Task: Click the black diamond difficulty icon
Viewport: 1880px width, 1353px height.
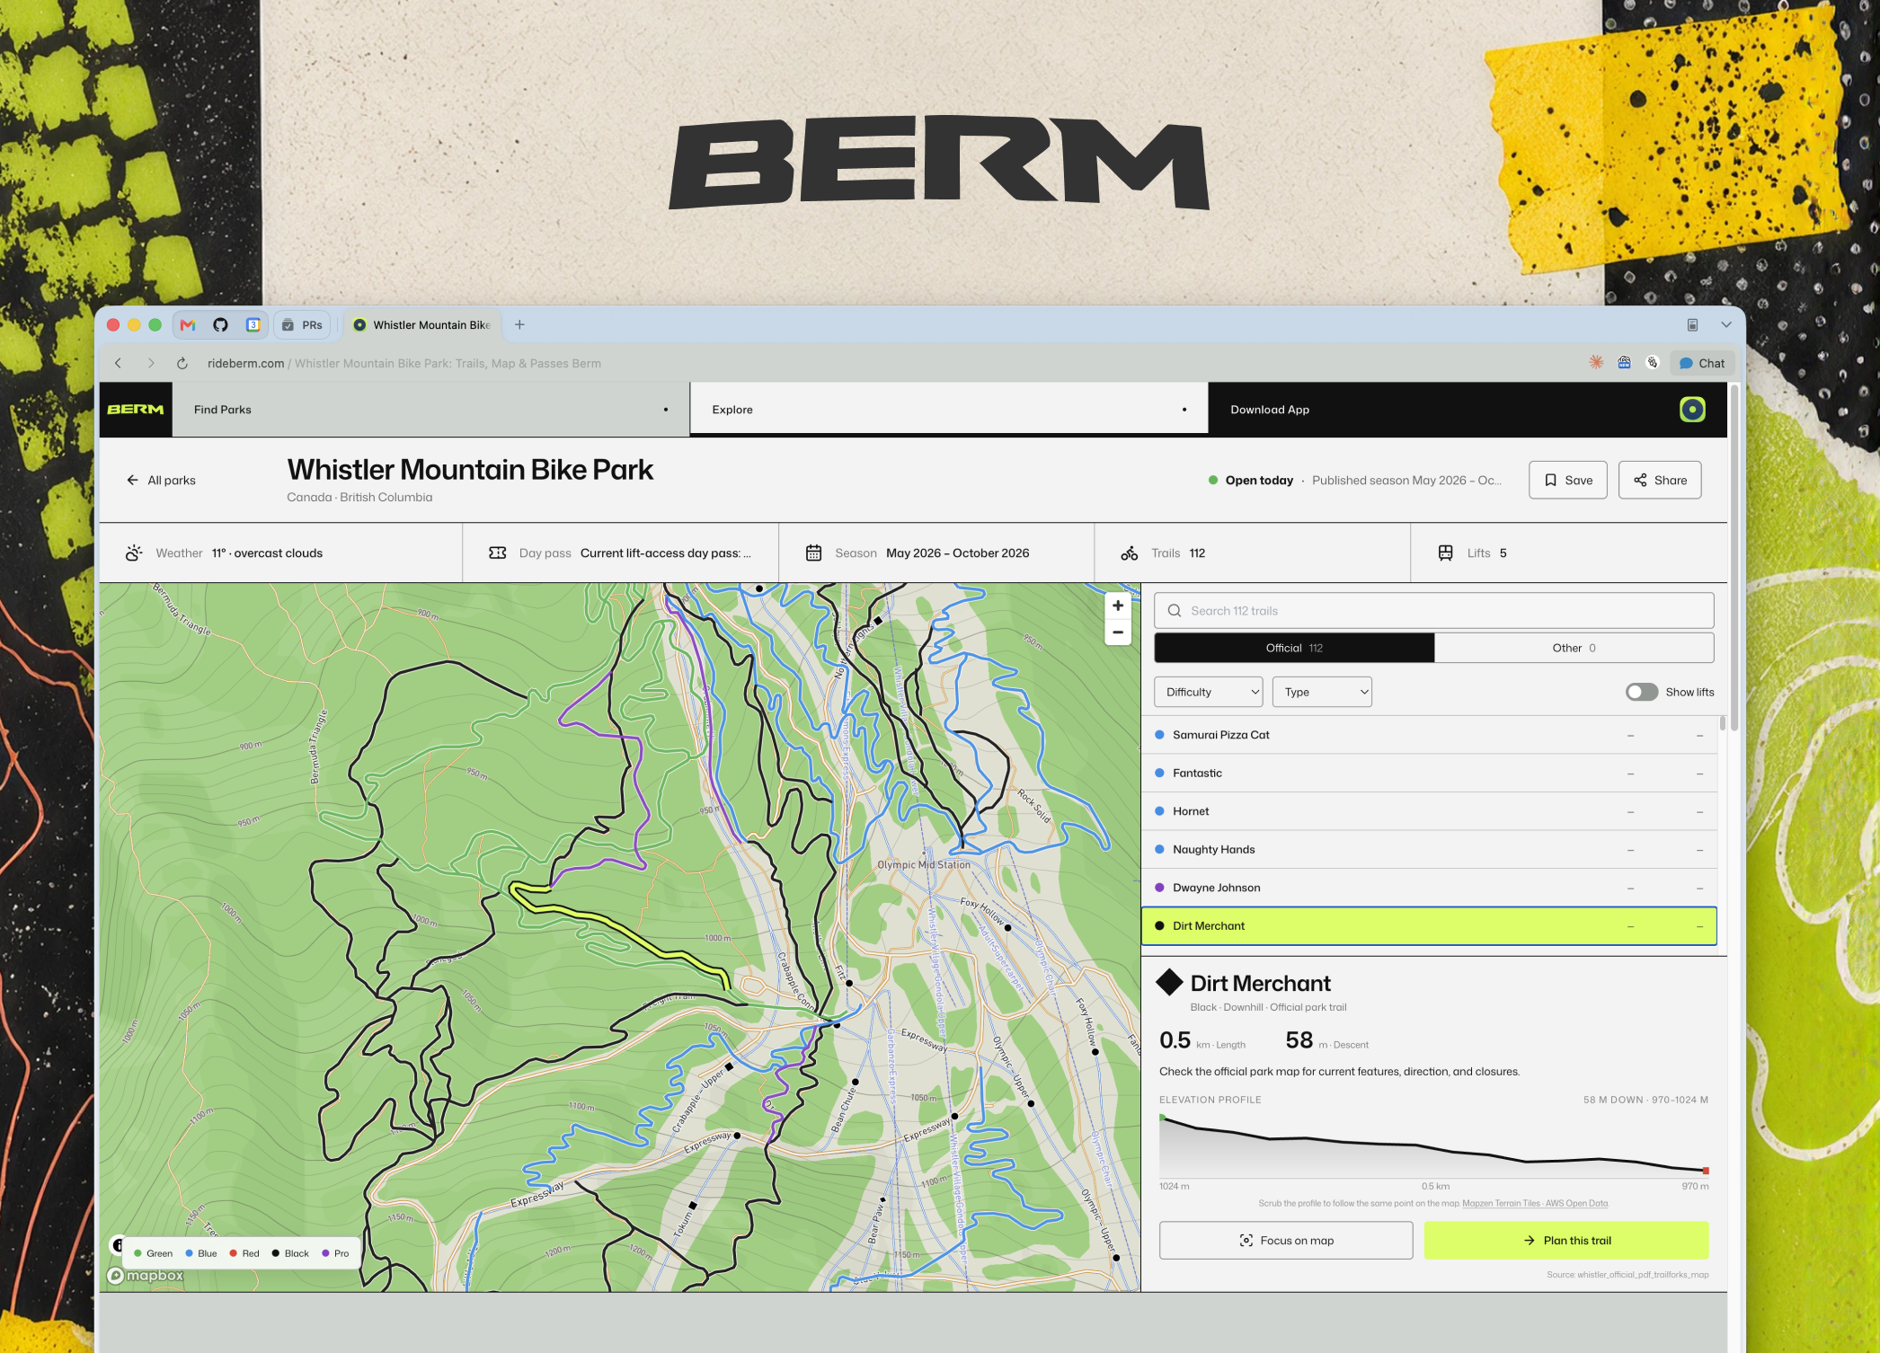Action: click(1169, 983)
